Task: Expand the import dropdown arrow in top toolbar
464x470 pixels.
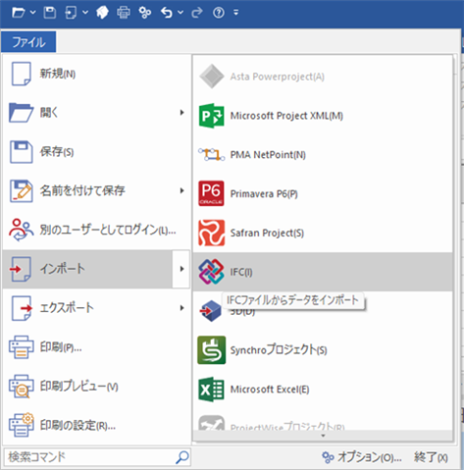Action: (85, 13)
